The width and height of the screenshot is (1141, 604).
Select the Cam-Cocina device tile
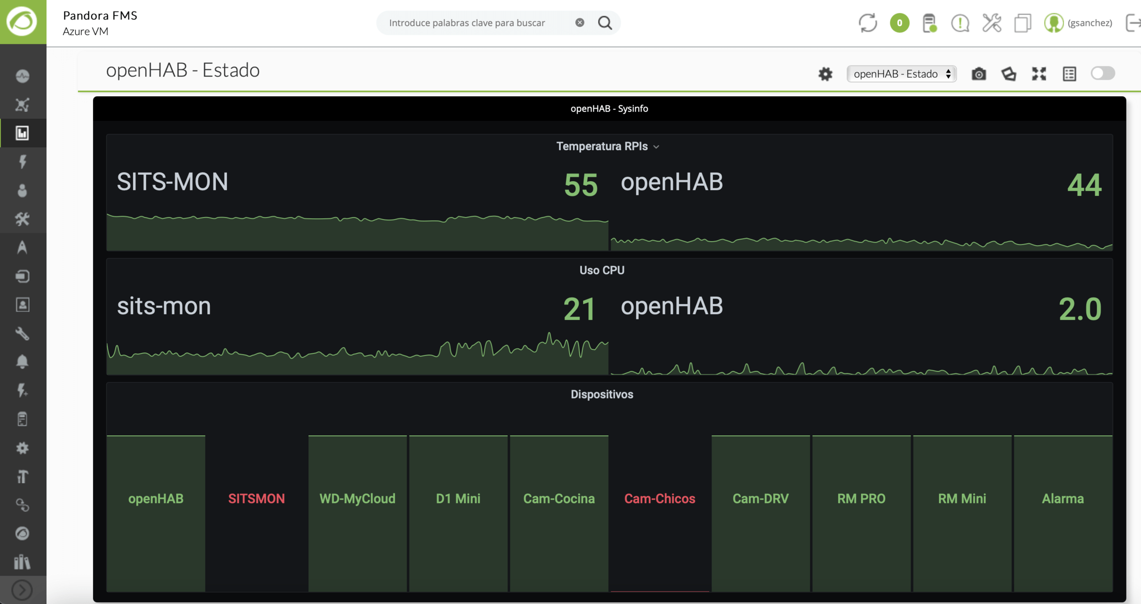(x=559, y=513)
